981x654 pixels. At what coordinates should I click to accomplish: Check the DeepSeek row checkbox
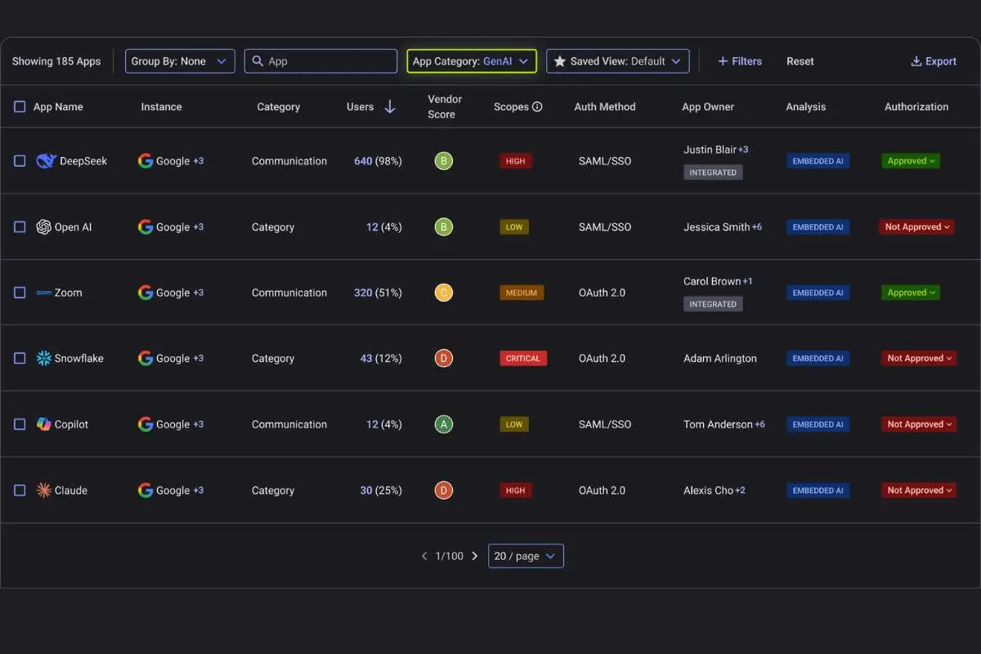20,161
